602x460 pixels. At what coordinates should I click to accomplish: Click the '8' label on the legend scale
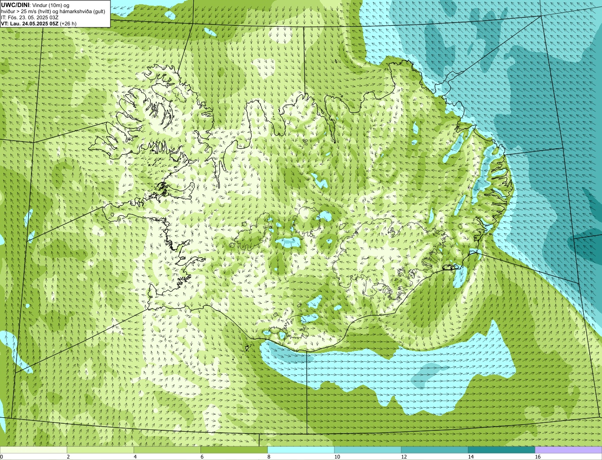(x=269, y=457)
